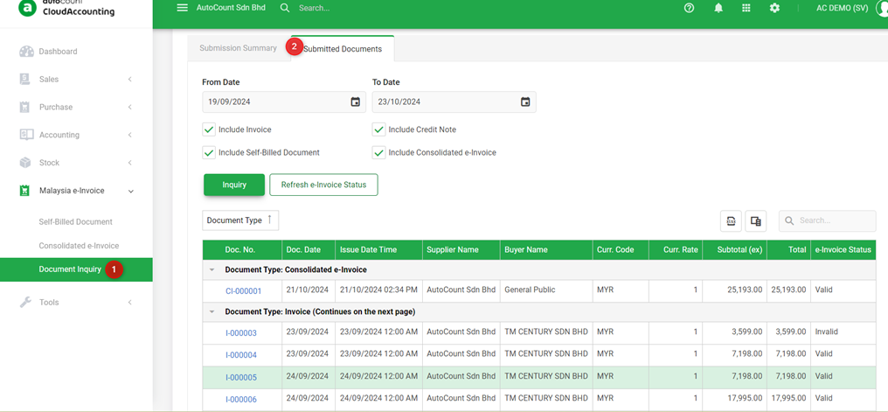Screen dimensions: 888x412
Task: Click the Document Type grouping chip
Action: pyautogui.click(x=240, y=220)
